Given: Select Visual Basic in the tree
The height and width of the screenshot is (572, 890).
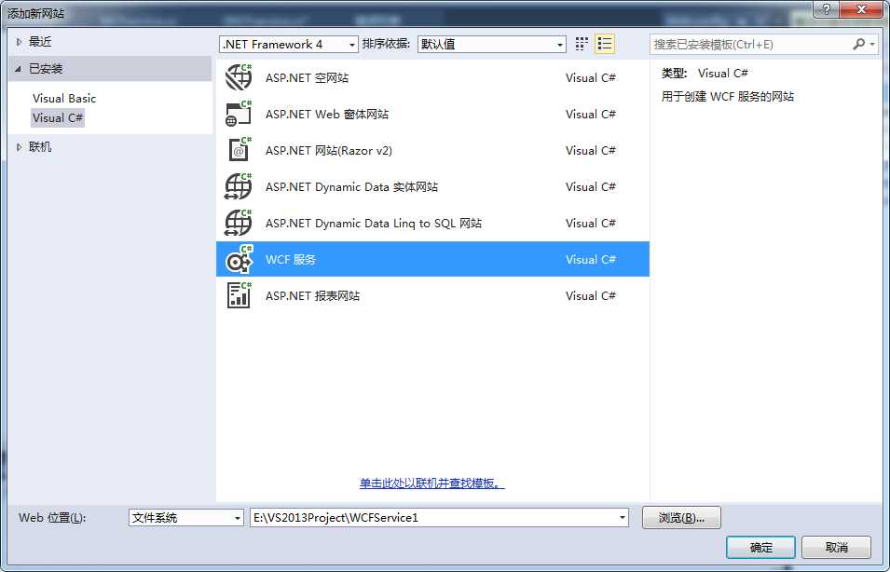Looking at the screenshot, I should click(x=64, y=98).
